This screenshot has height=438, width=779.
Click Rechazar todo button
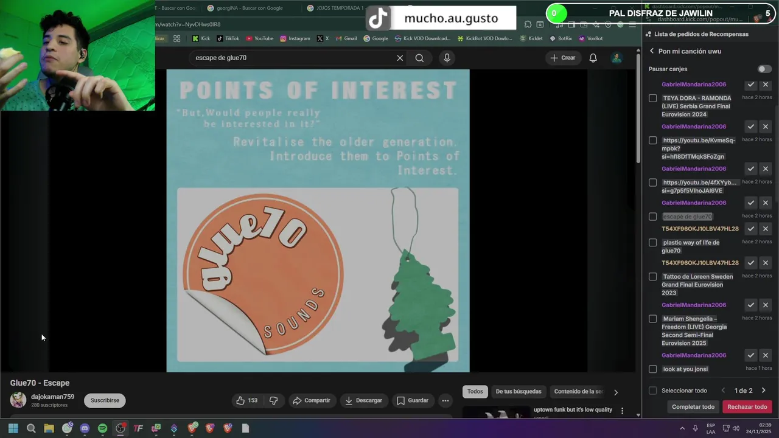747,407
